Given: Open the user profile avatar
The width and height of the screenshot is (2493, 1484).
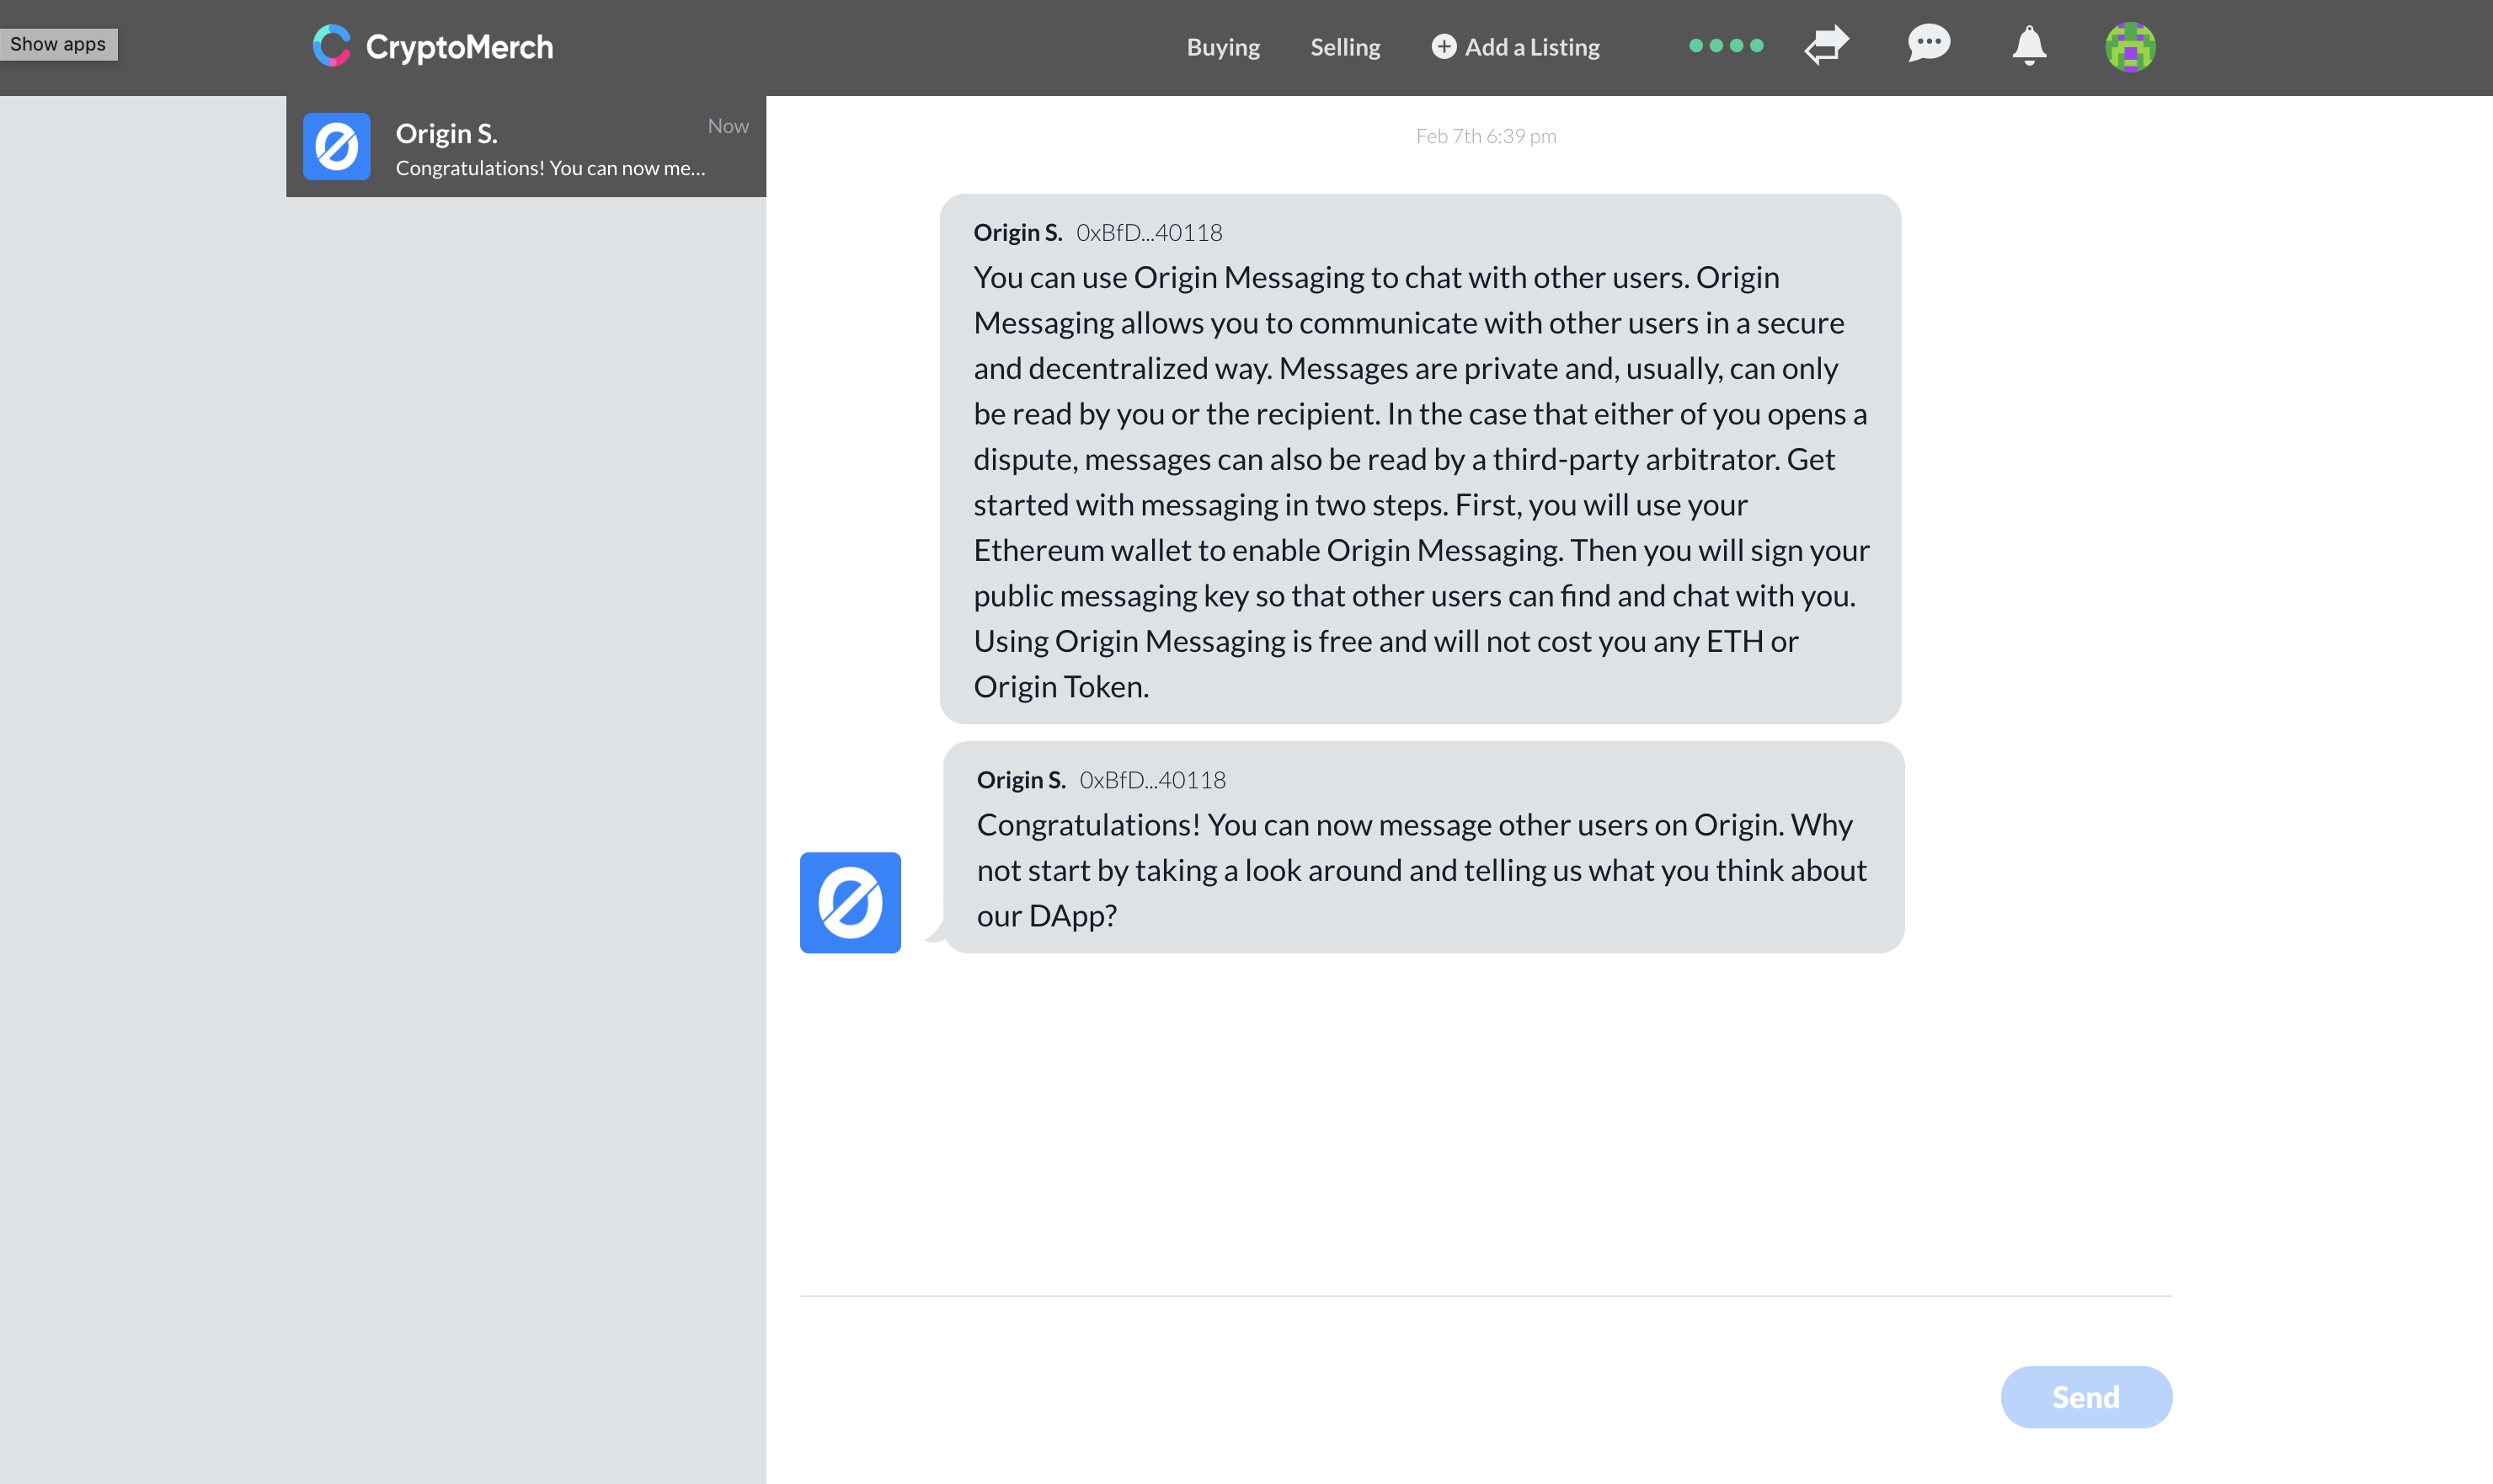Looking at the screenshot, I should (x=2130, y=47).
